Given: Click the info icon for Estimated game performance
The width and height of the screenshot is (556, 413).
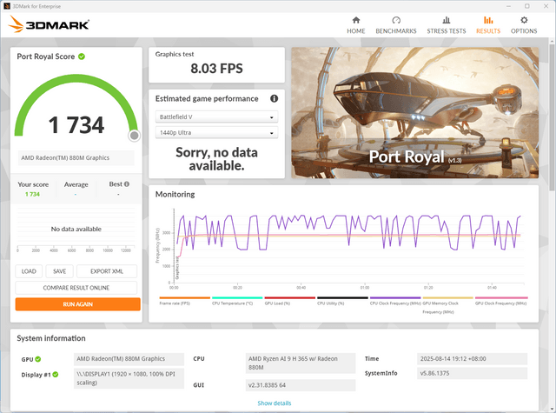Looking at the screenshot, I should pos(275,98).
